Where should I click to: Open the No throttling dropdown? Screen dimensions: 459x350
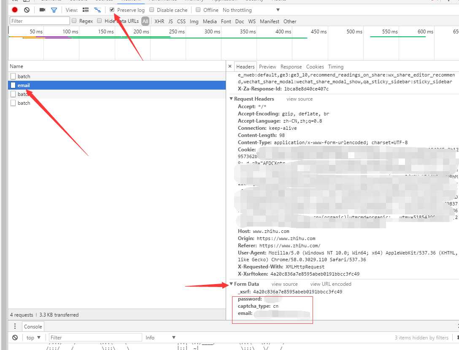[x=251, y=10]
